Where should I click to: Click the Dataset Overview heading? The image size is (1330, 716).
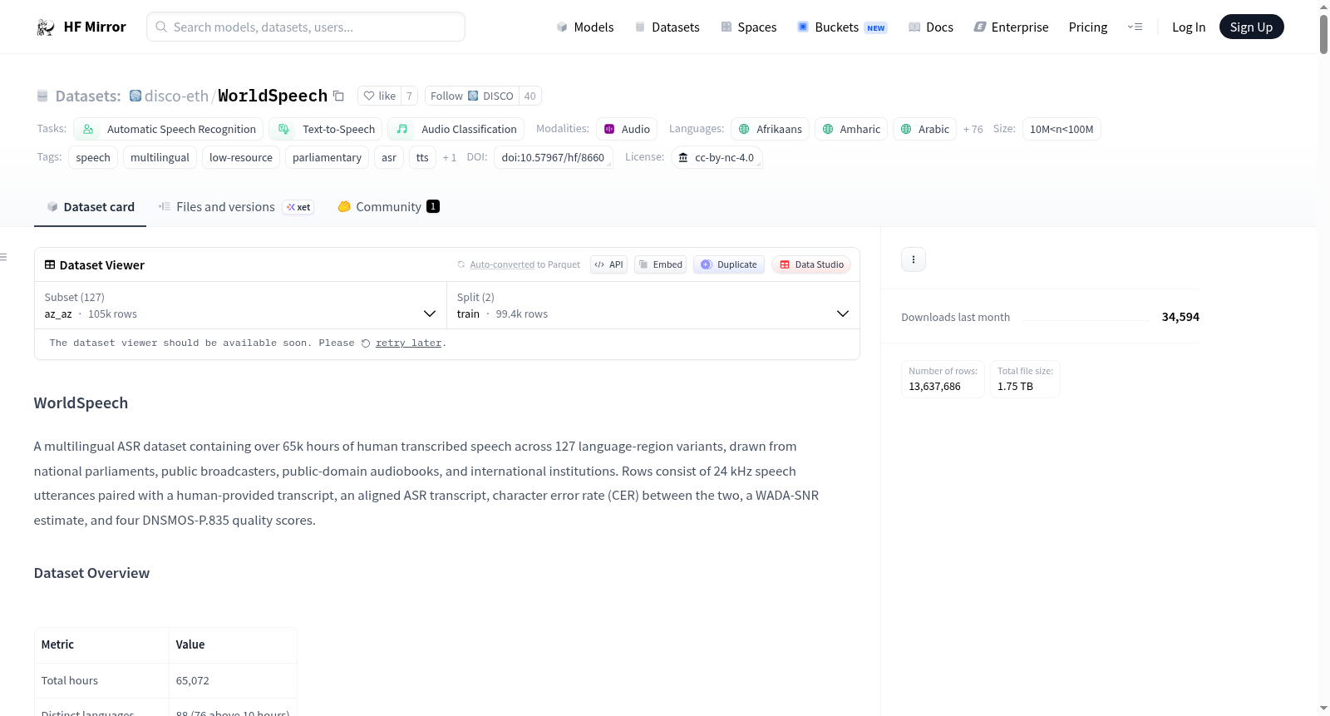click(91, 573)
